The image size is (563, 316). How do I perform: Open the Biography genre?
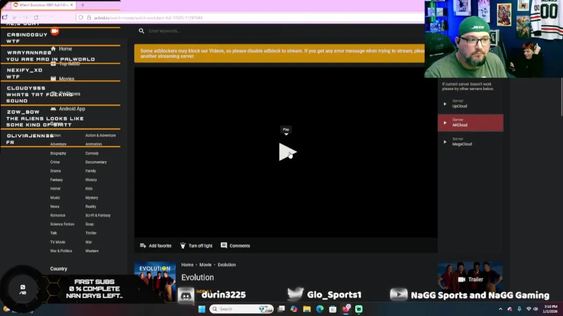click(58, 153)
